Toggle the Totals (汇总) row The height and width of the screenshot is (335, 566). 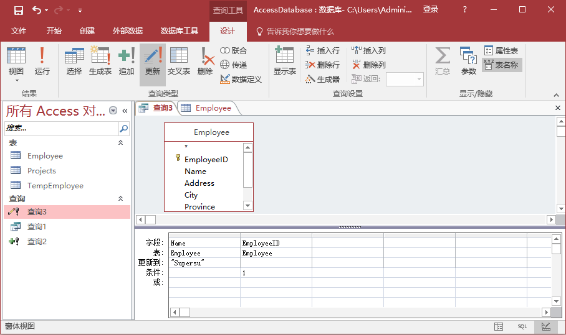click(x=442, y=62)
